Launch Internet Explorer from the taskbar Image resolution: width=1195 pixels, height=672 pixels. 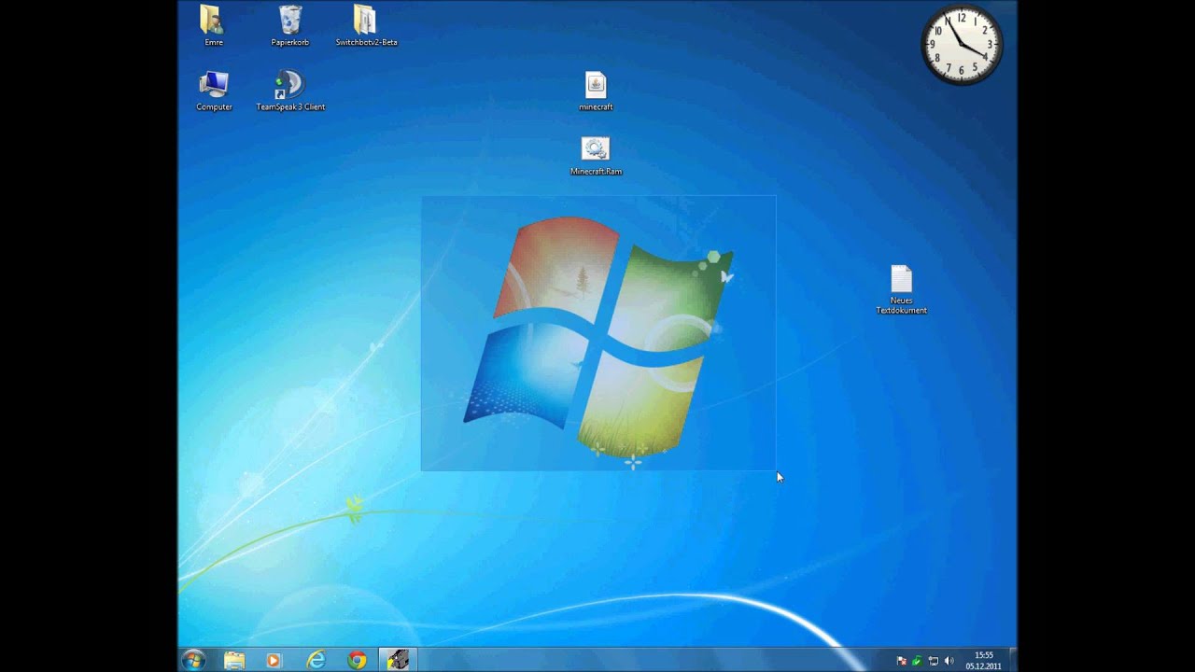tap(316, 660)
